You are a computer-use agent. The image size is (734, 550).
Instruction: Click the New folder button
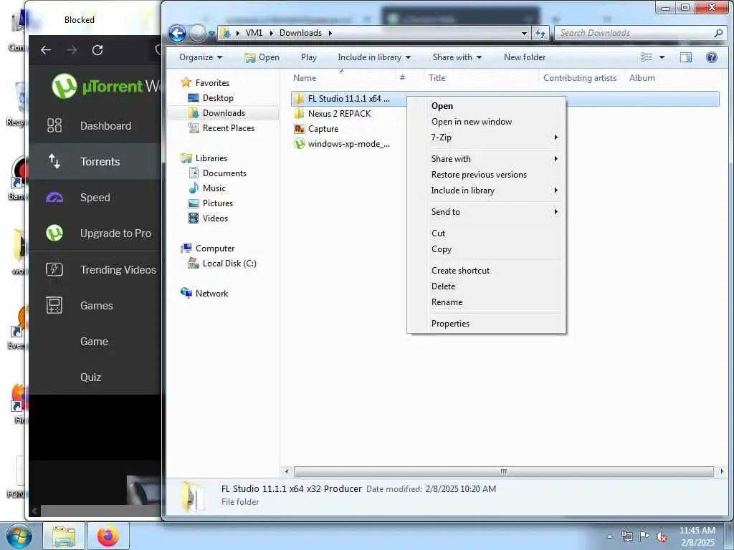[524, 57]
